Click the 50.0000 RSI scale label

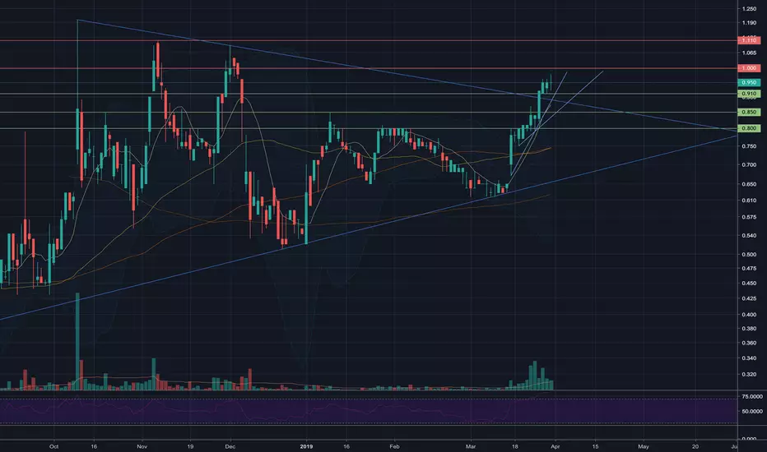click(752, 412)
